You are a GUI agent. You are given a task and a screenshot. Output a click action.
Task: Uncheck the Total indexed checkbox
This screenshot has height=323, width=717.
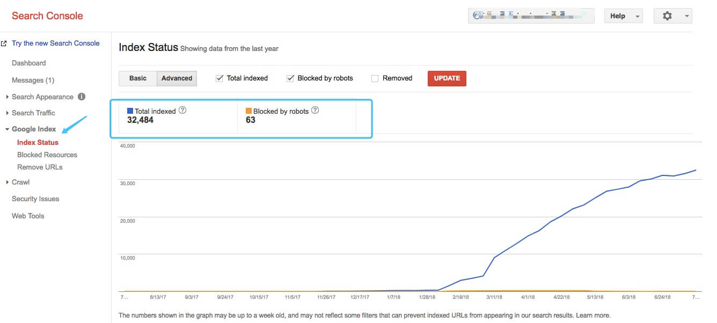point(219,78)
